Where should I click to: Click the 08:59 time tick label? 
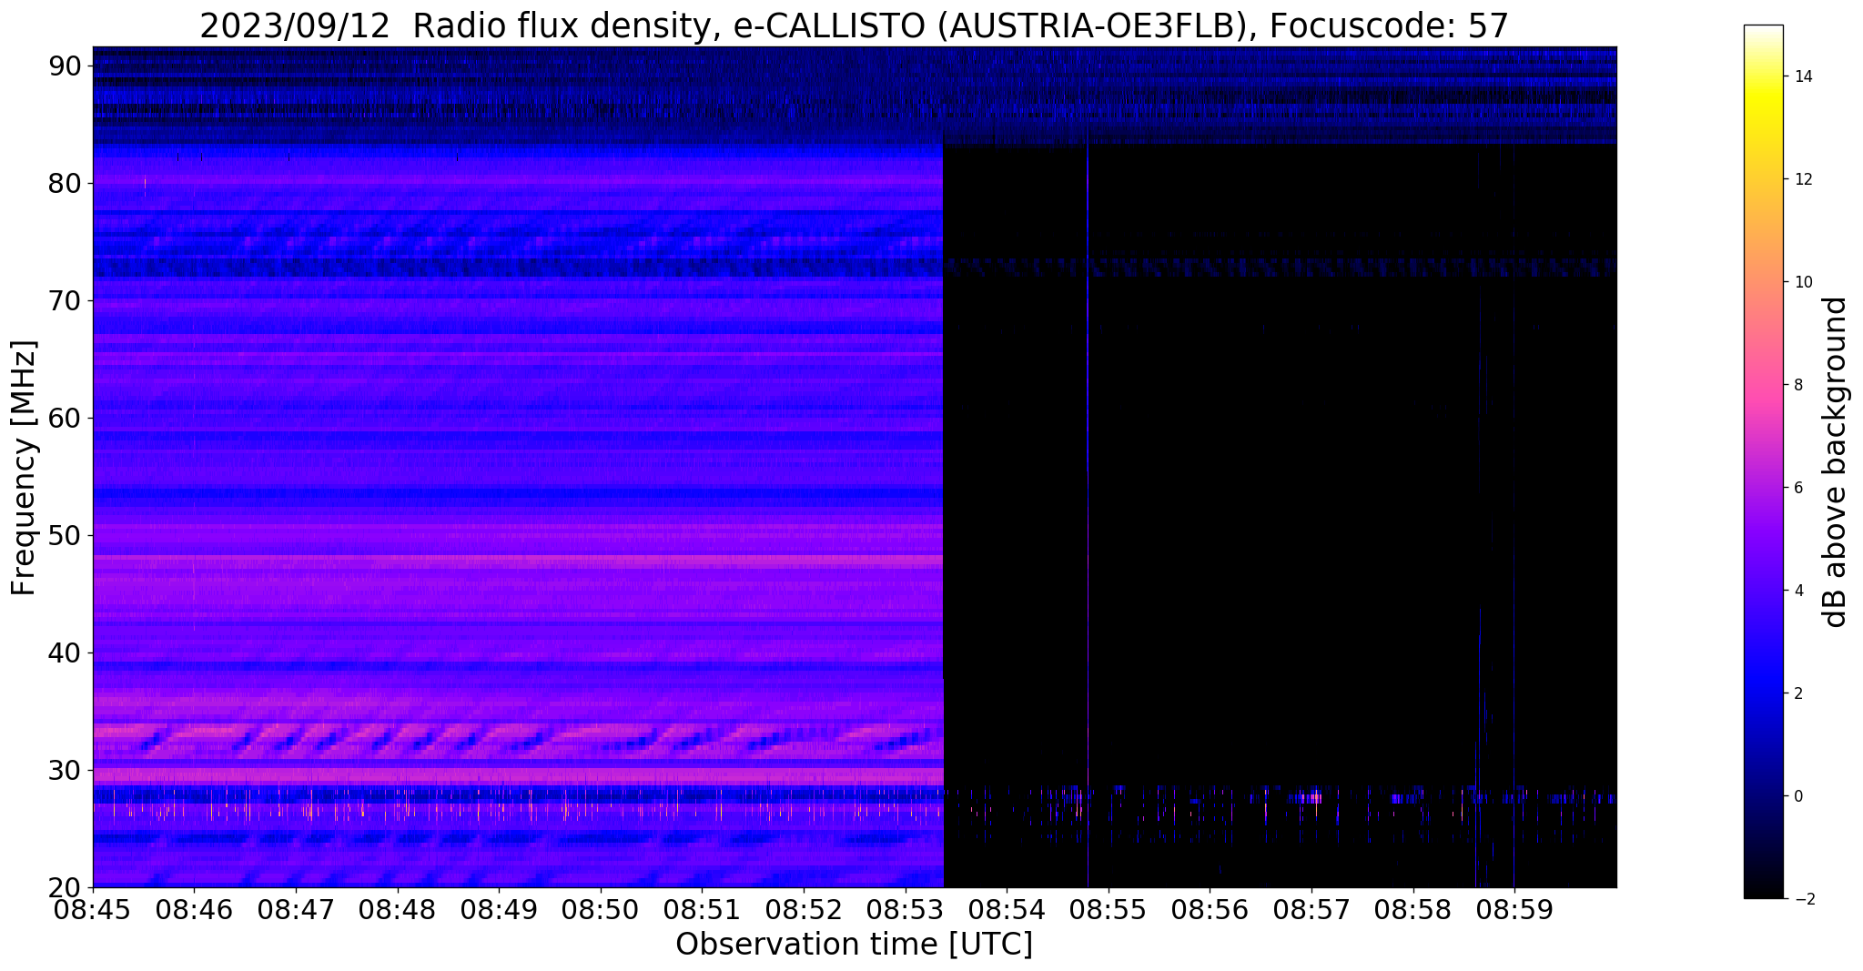click(1514, 910)
